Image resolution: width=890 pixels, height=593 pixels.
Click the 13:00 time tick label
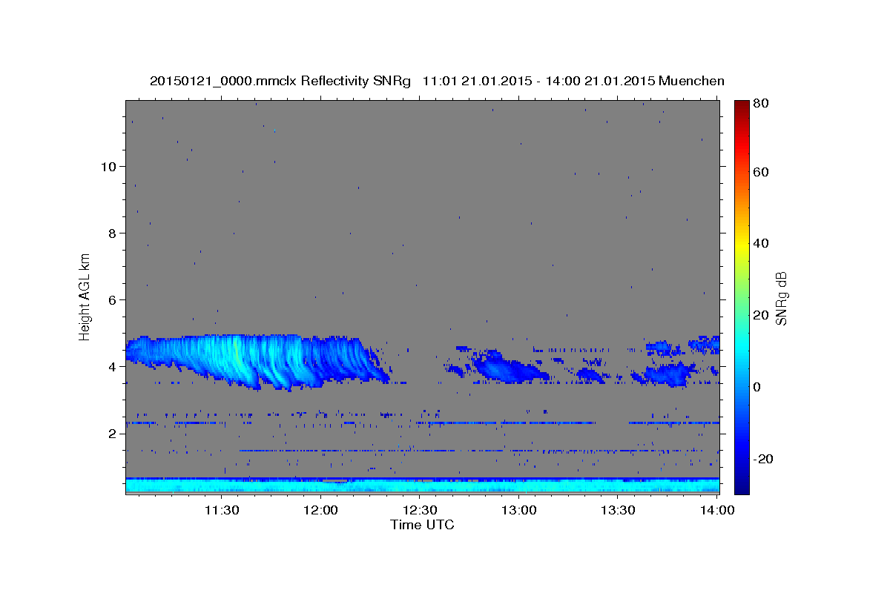[519, 510]
